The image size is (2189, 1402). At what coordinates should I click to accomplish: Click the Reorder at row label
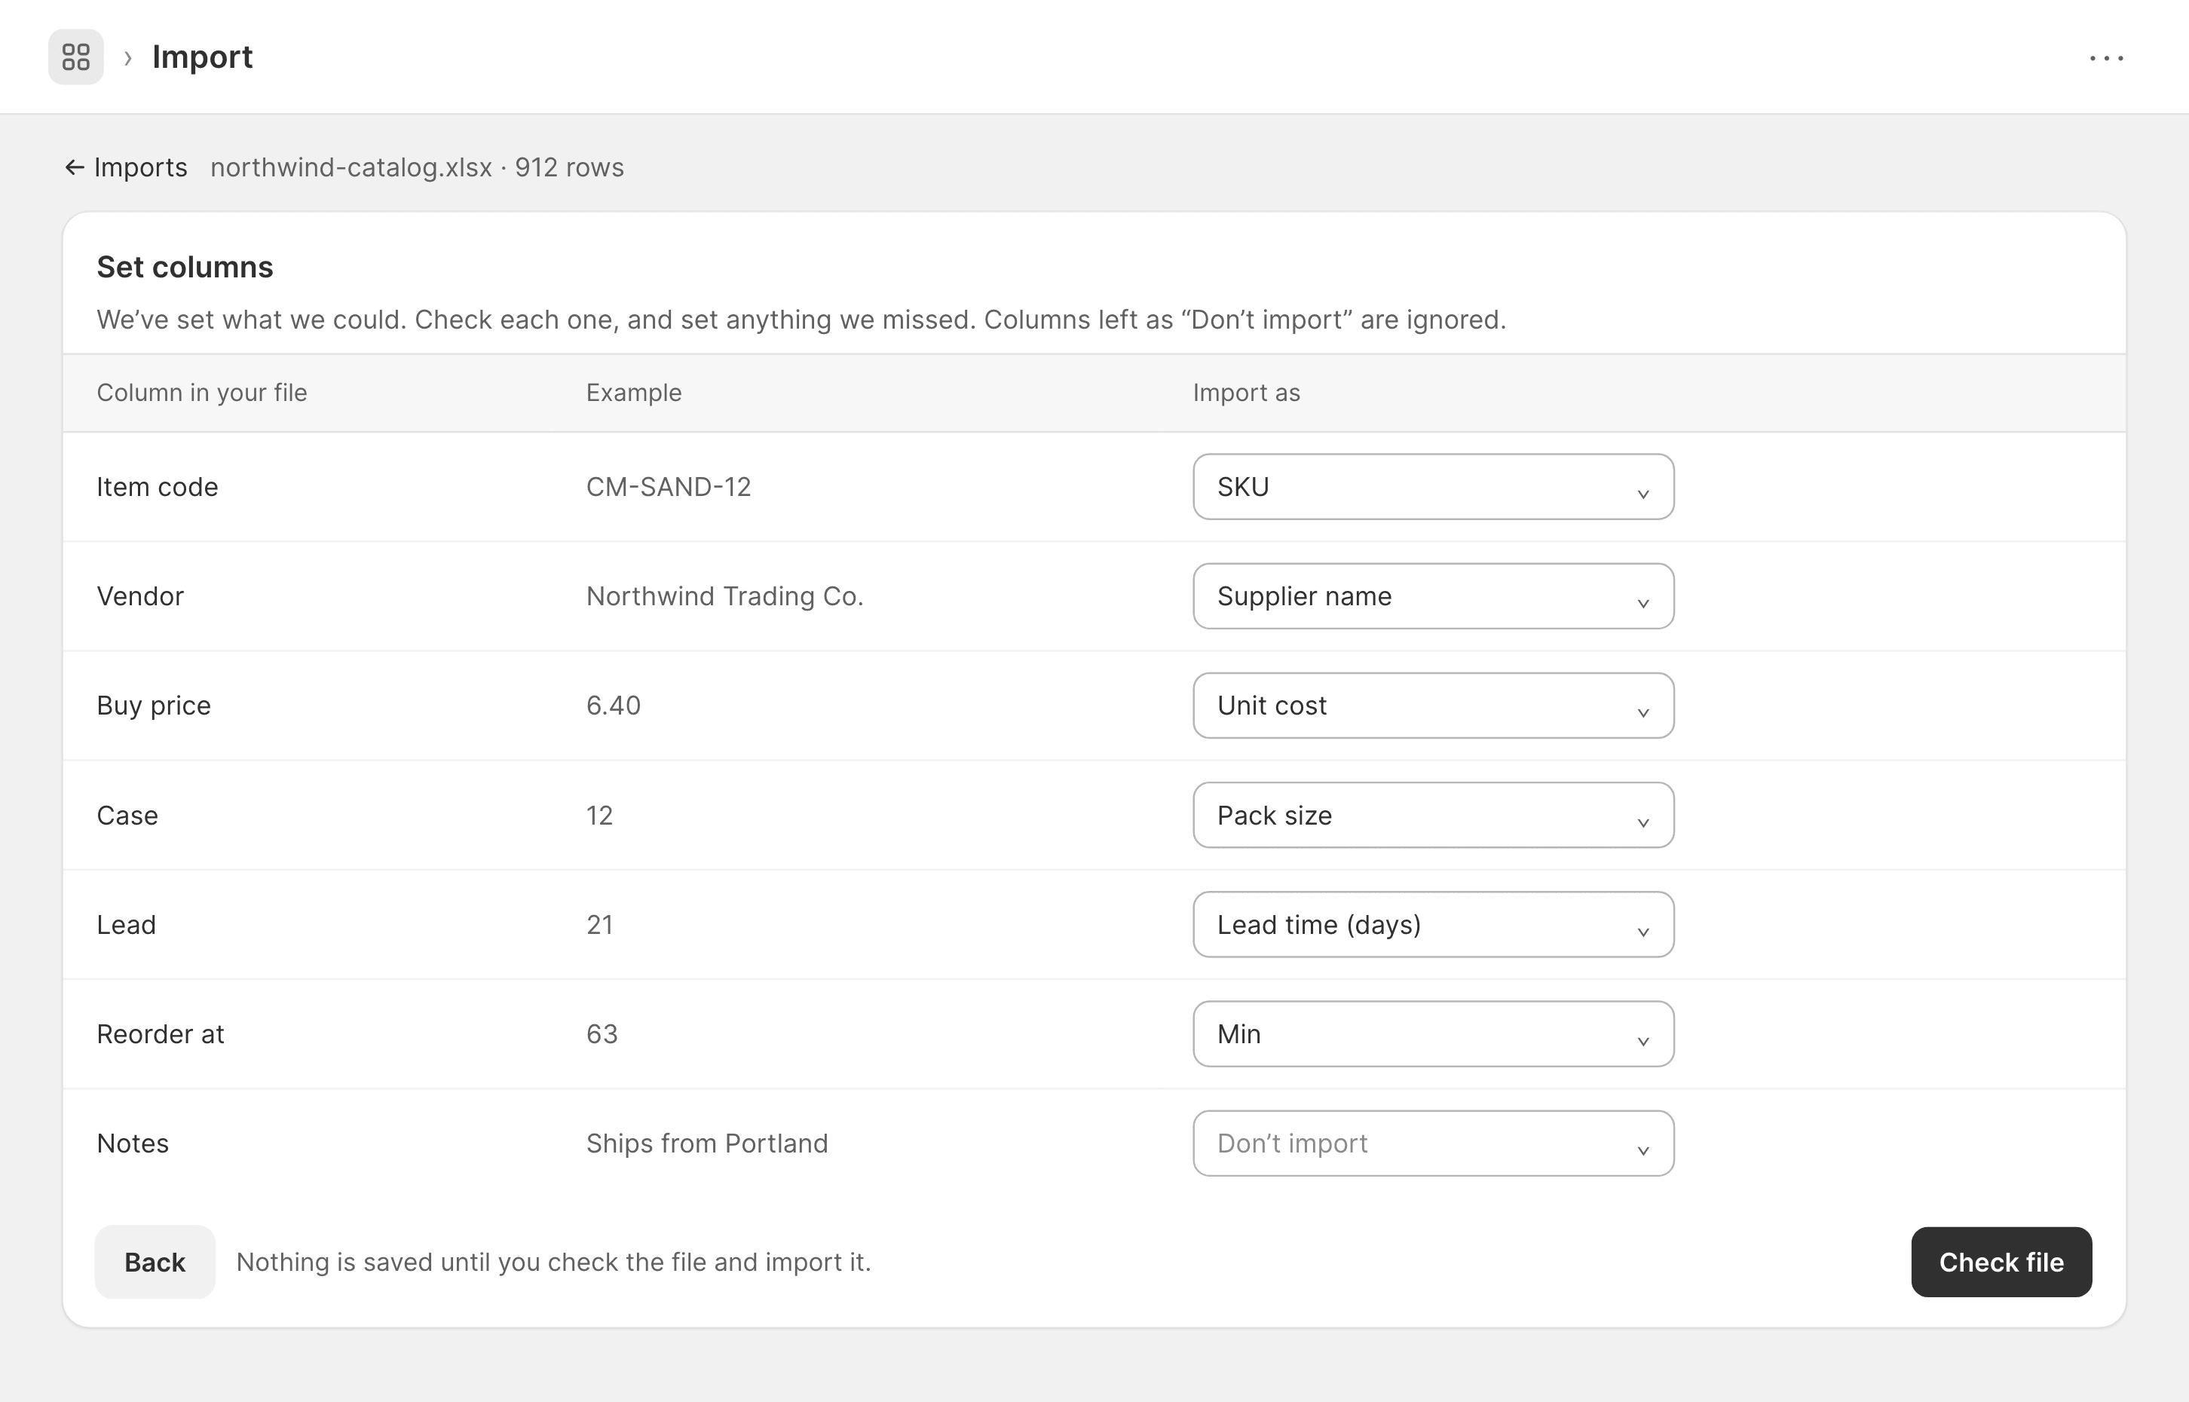[161, 1034]
